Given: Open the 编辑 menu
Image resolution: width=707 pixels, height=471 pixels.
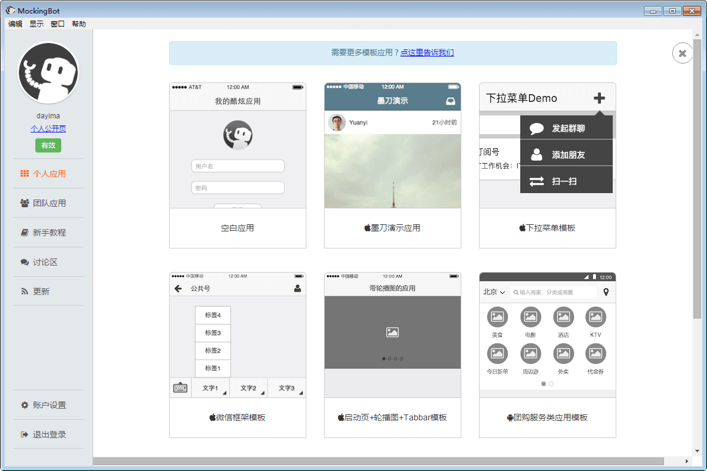Looking at the screenshot, I should 15,24.
